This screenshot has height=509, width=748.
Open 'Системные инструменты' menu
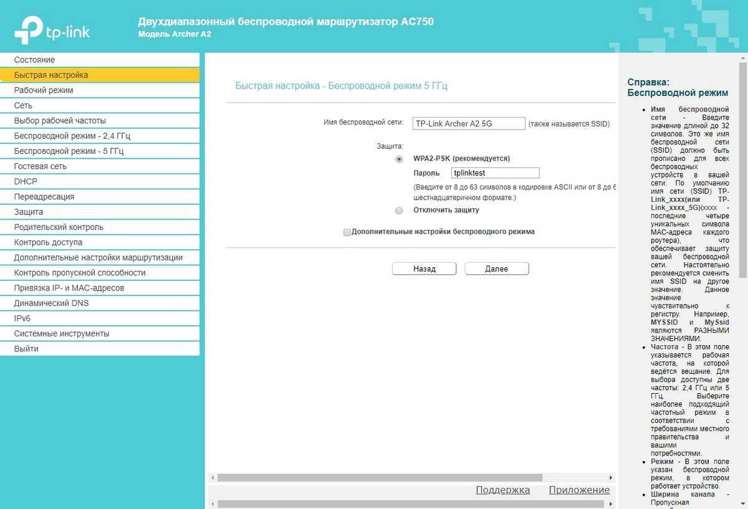click(62, 333)
